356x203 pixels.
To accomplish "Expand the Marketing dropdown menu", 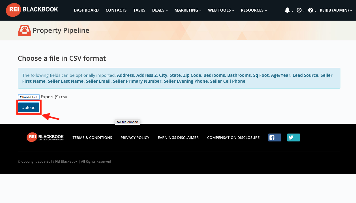I will [188, 10].
